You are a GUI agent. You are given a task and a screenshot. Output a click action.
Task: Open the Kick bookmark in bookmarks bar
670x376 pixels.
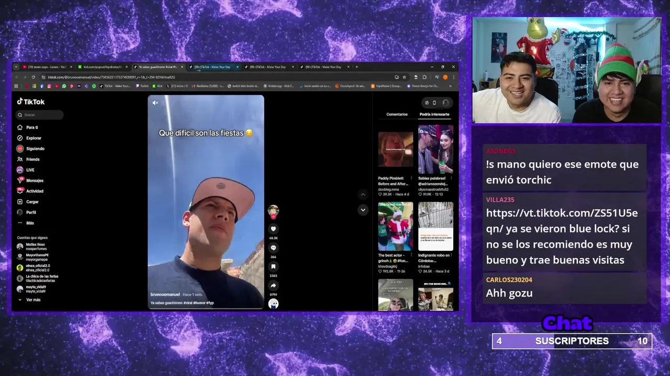click(x=158, y=86)
